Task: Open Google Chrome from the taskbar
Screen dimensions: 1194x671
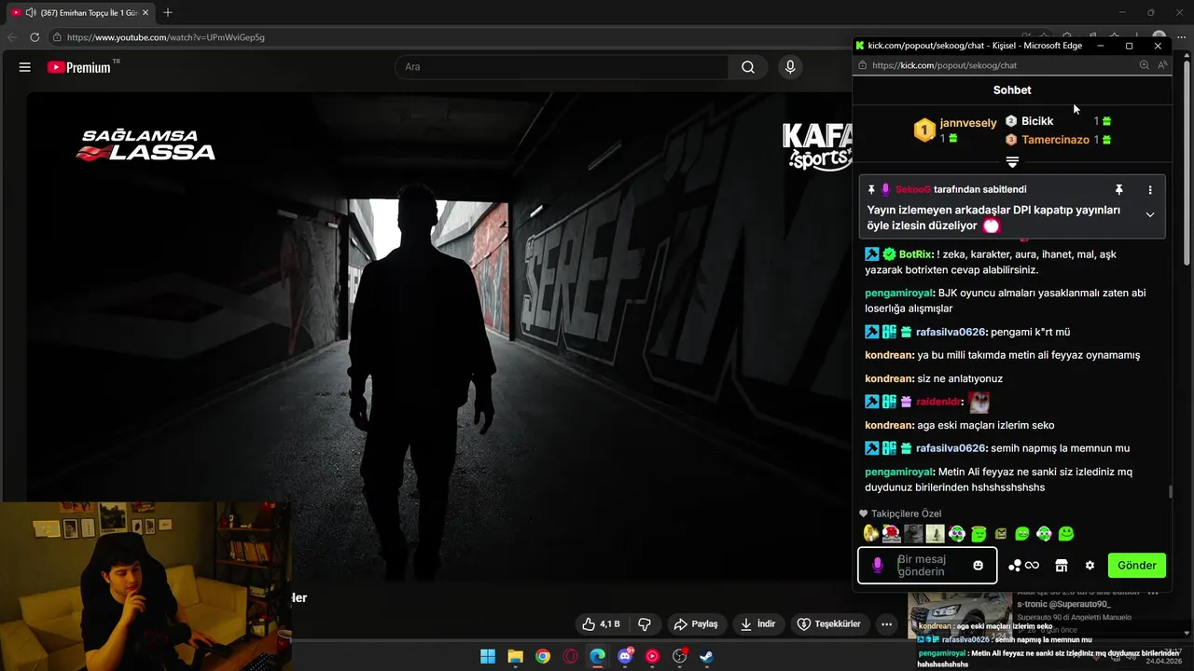Action: pos(543,656)
